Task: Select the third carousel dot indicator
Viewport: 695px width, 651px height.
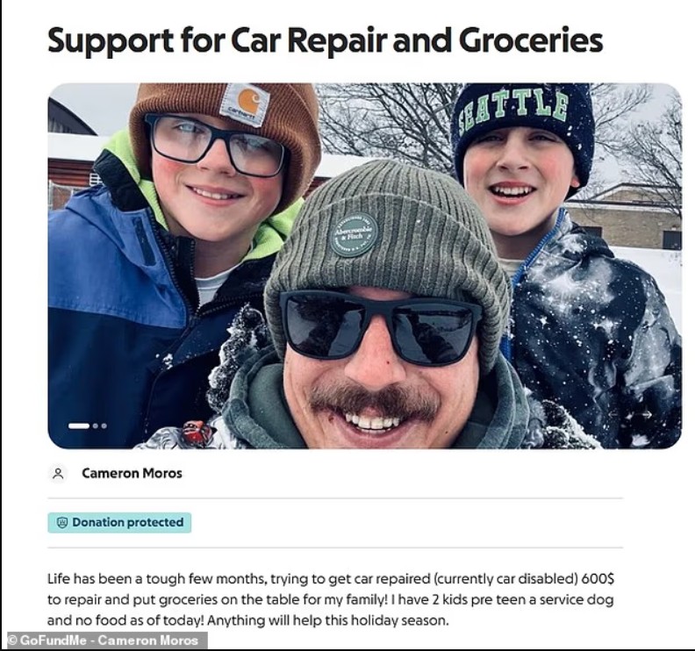Action: click(x=104, y=426)
